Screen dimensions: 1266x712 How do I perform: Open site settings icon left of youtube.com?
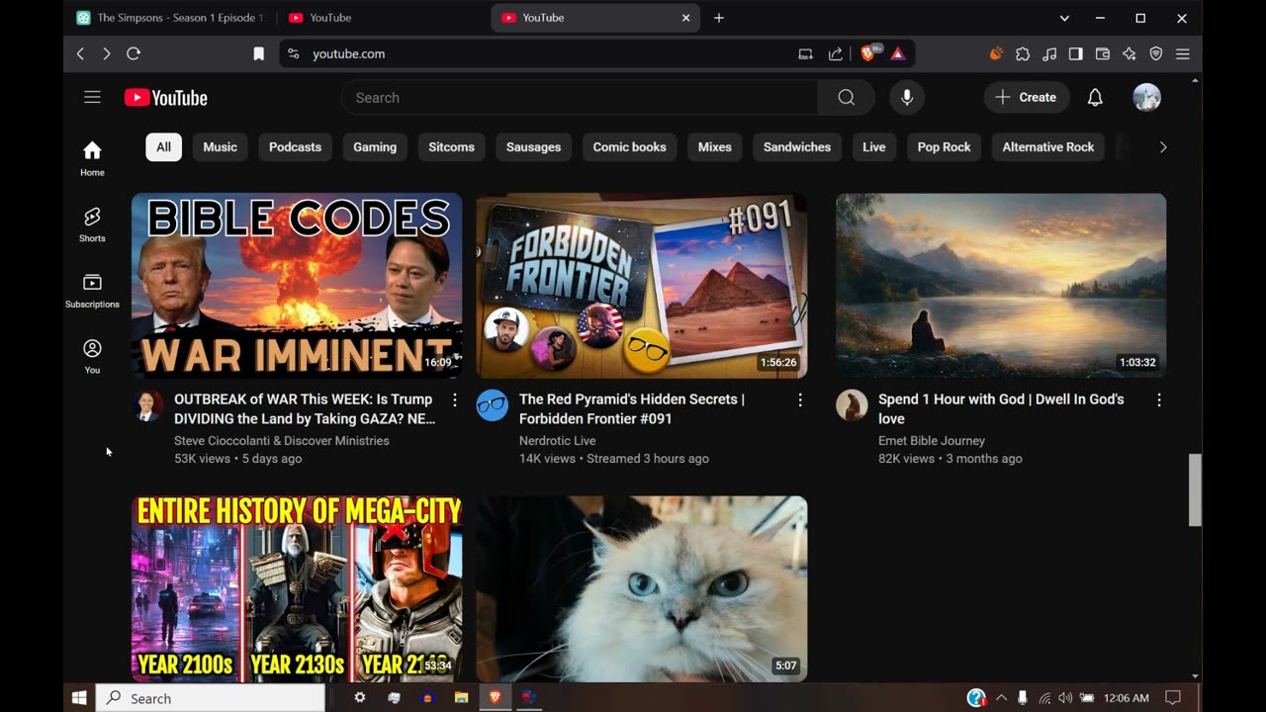pyautogui.click(x=293, y=54)
